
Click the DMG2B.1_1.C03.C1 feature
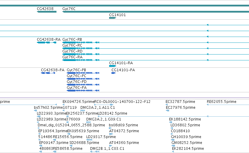click(95, 152)
